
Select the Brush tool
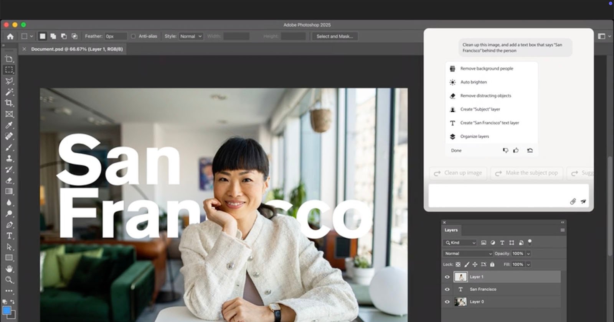tap(9, 148)
